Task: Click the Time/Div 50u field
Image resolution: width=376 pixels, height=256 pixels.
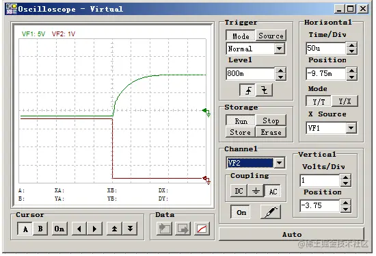Action: click(x=325, y=49)
